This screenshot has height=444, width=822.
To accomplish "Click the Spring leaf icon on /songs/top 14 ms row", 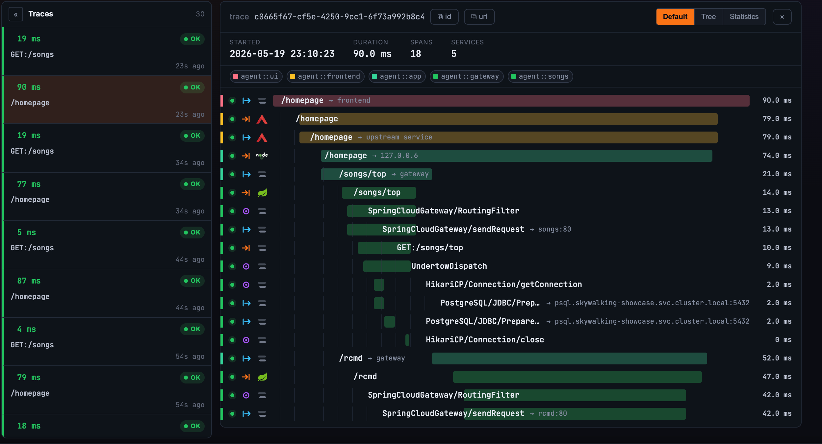I will (x=262, y=193).
